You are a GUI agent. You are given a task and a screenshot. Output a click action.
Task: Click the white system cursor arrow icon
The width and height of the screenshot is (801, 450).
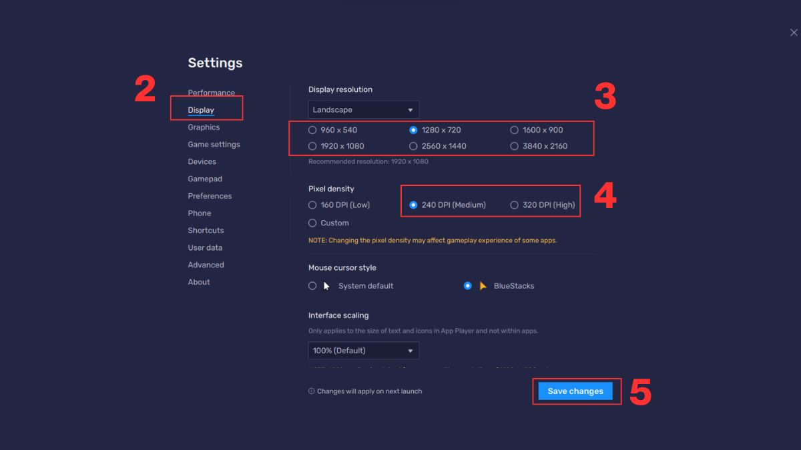coord(327,286)
